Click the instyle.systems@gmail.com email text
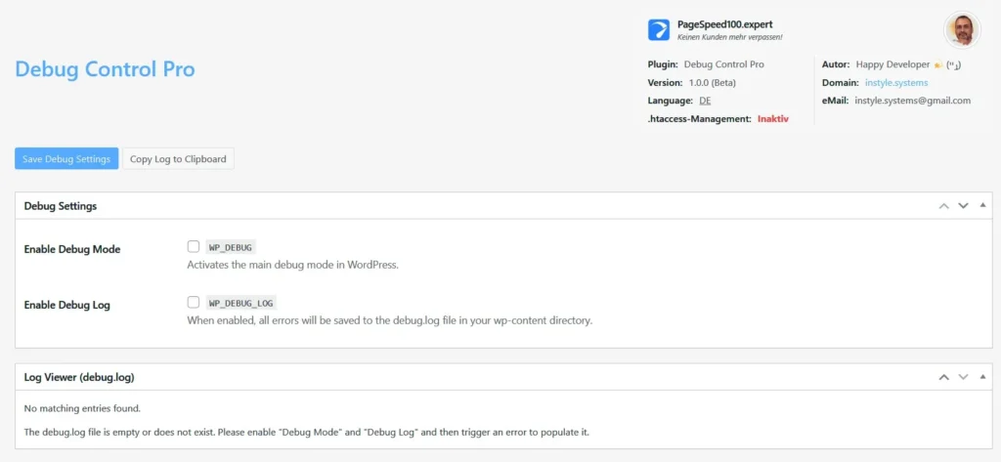Image resolution: width=1001 pixels, height=462 pixels. pos(912,101)
